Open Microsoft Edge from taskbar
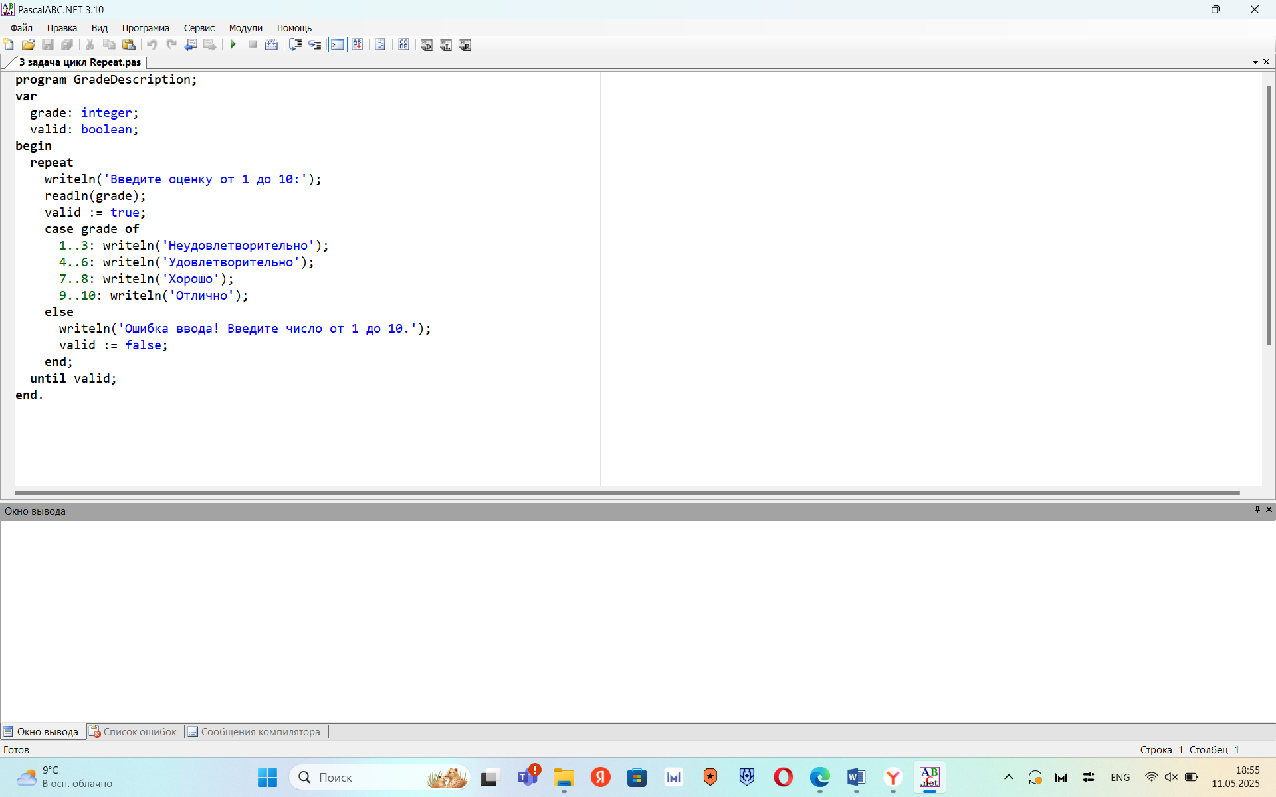 (x=819, y=777)
